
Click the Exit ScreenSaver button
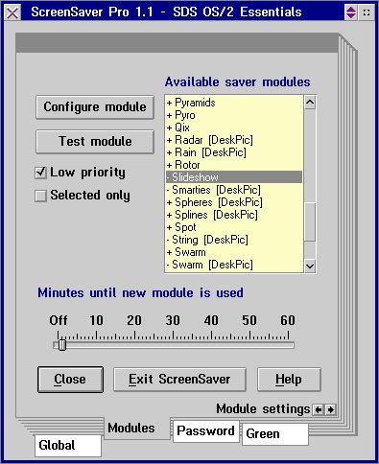click(179, 380)
